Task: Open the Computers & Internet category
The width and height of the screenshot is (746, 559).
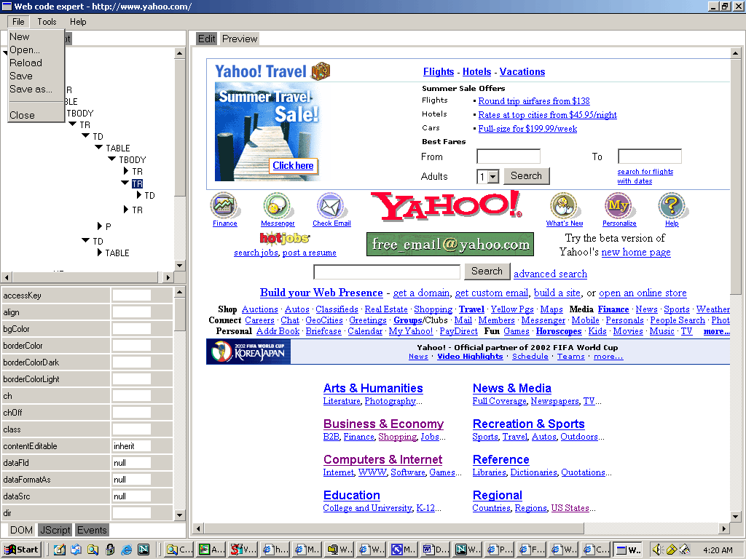Action: pyautogui.click(x=383, y=460)
